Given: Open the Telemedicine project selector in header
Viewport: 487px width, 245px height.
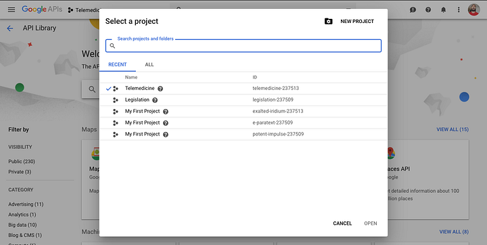Looking at the screenshot, I should click(84, 10).
